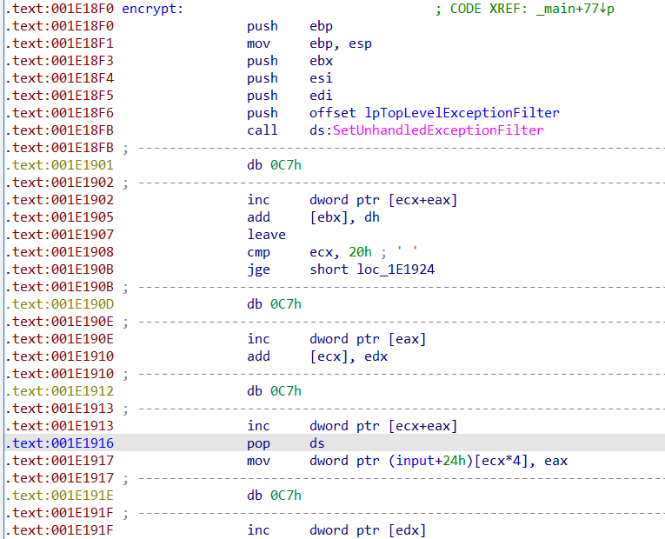Select the leave instruction

click(x=266, y=235)
